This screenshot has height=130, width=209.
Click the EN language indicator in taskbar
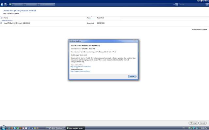(x=184, y=128)
